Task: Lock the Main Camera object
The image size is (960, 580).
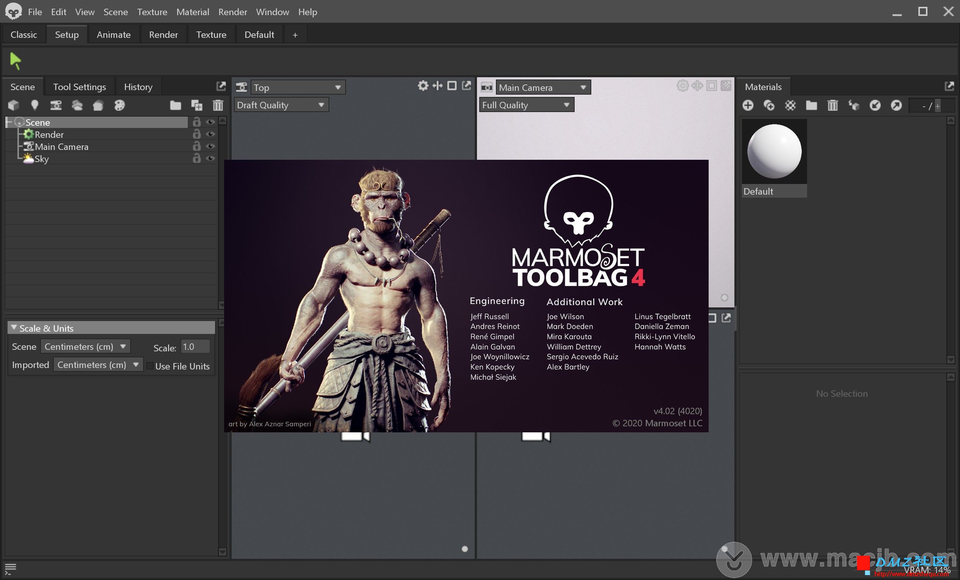Action: point(196,146)
